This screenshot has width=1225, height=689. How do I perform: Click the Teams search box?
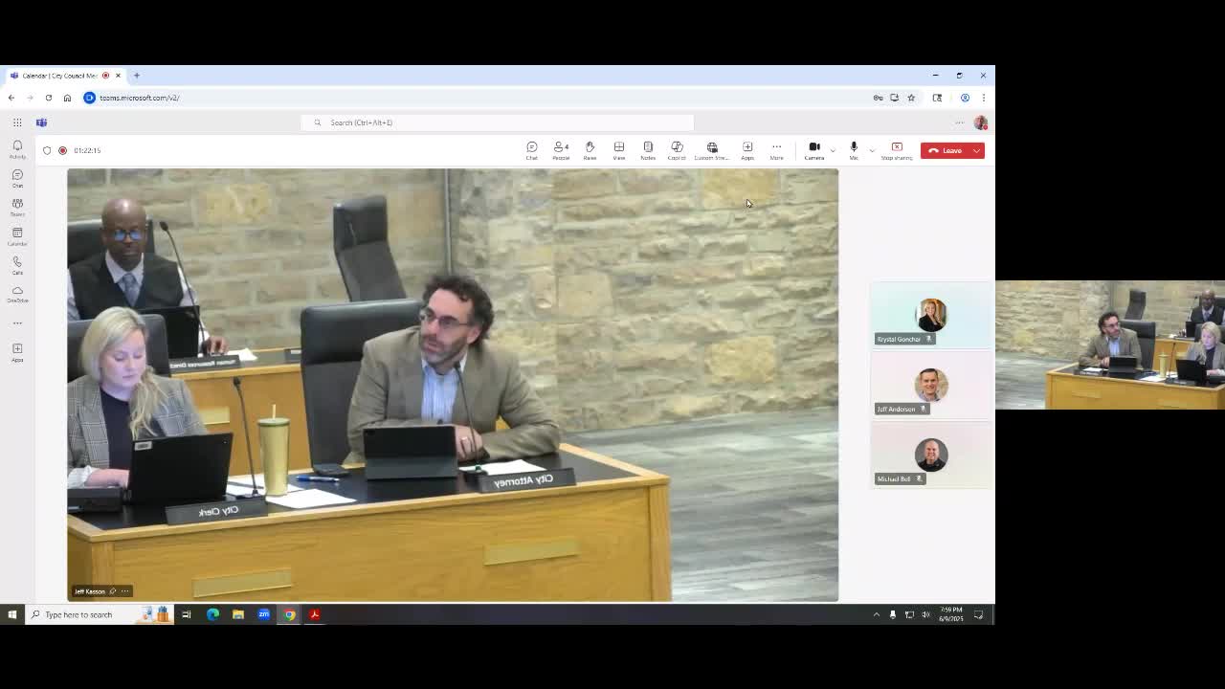click(498, 122)
